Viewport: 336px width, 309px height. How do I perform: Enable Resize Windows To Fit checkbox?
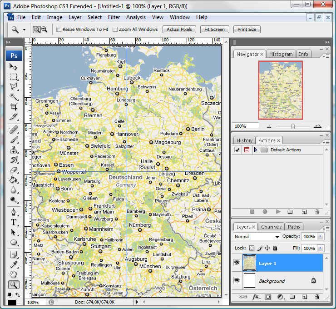tap(59, 29)
